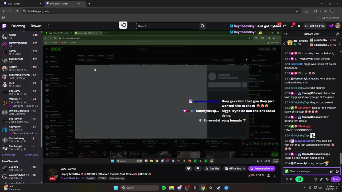The image size is (342, 192).
Task: Open the Browse page link
Action: 36,26
